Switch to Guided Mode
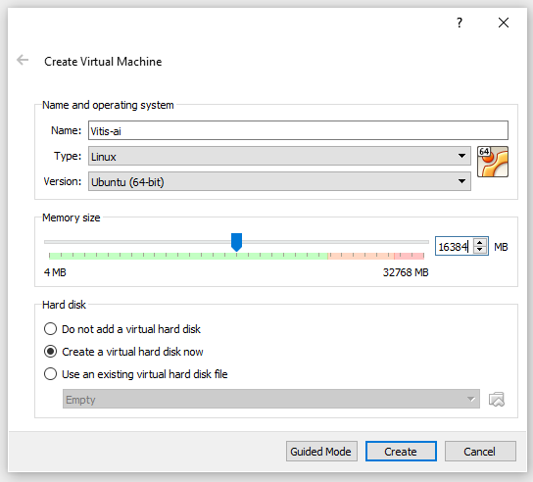 click(x=321, y=451)
